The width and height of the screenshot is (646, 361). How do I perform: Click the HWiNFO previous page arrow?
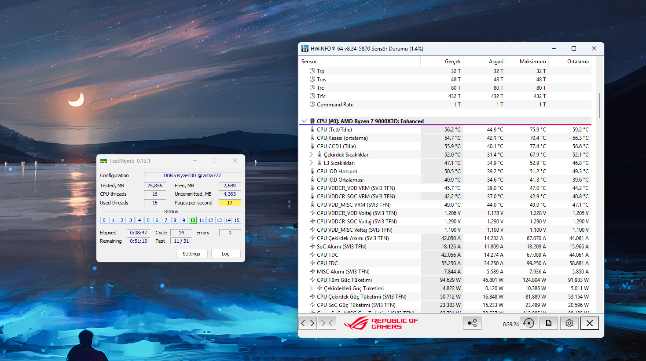click(x=303, y=323)
